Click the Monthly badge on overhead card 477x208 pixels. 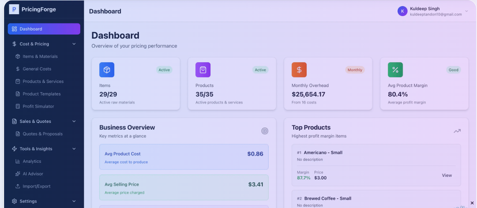[355, 70]
